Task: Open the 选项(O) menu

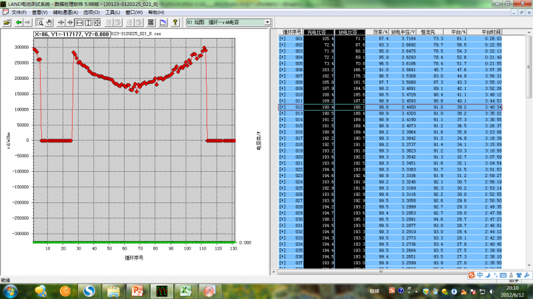Action: tap(91, 12)
